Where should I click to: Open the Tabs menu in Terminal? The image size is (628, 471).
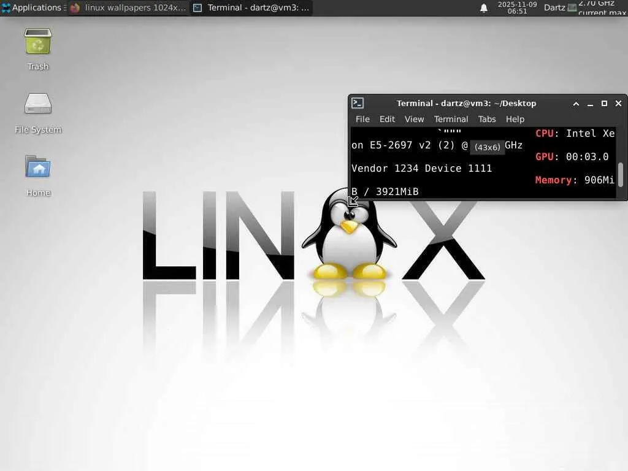[x=486, y=120]
